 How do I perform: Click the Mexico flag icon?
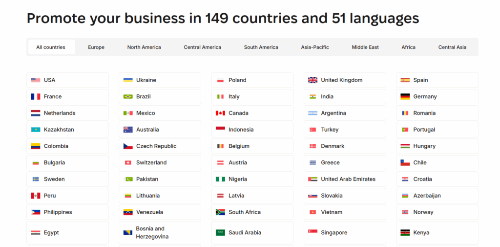point(128,113)
